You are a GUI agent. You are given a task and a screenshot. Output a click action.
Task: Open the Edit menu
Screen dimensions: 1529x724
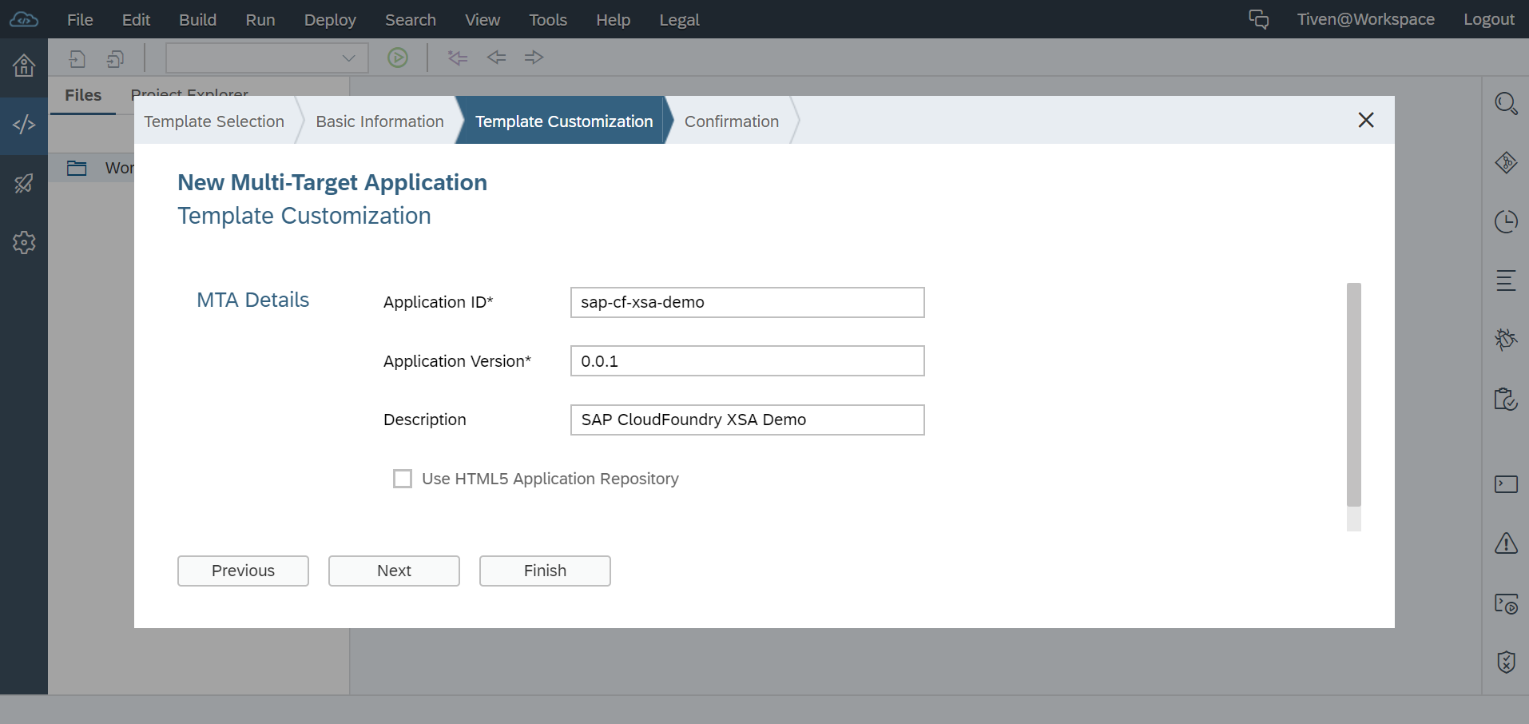click(136, 20)
